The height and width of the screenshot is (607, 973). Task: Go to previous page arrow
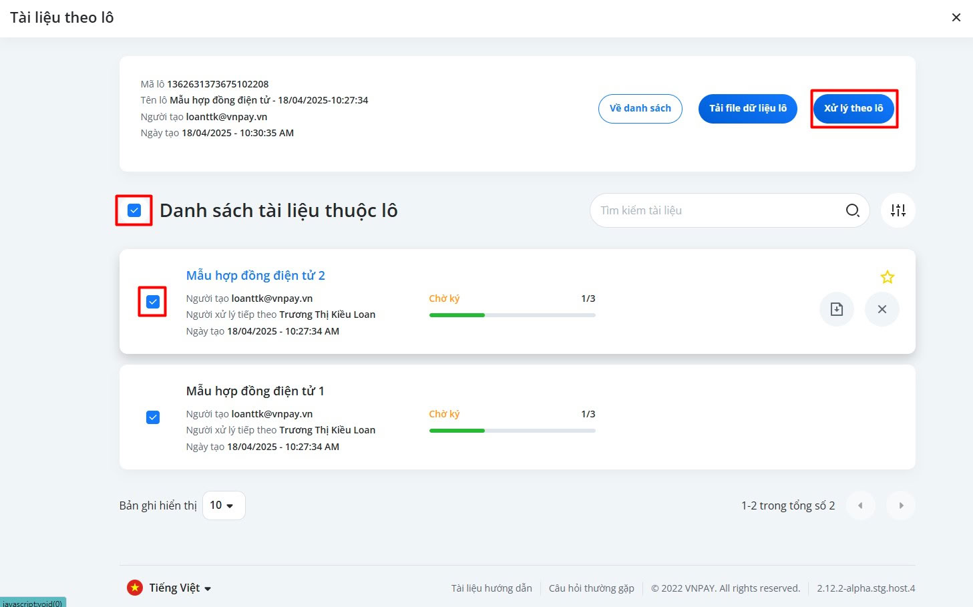click(x=860, y=505)
